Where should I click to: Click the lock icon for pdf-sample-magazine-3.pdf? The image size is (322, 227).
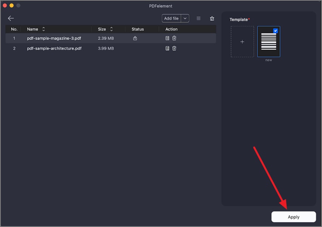135,38
